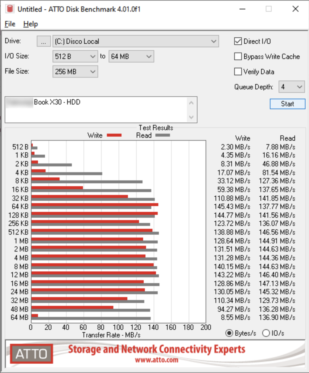The image size is (309, 373).
Task: Click the 110.88 MB/s write value
Action: [232, 198]
